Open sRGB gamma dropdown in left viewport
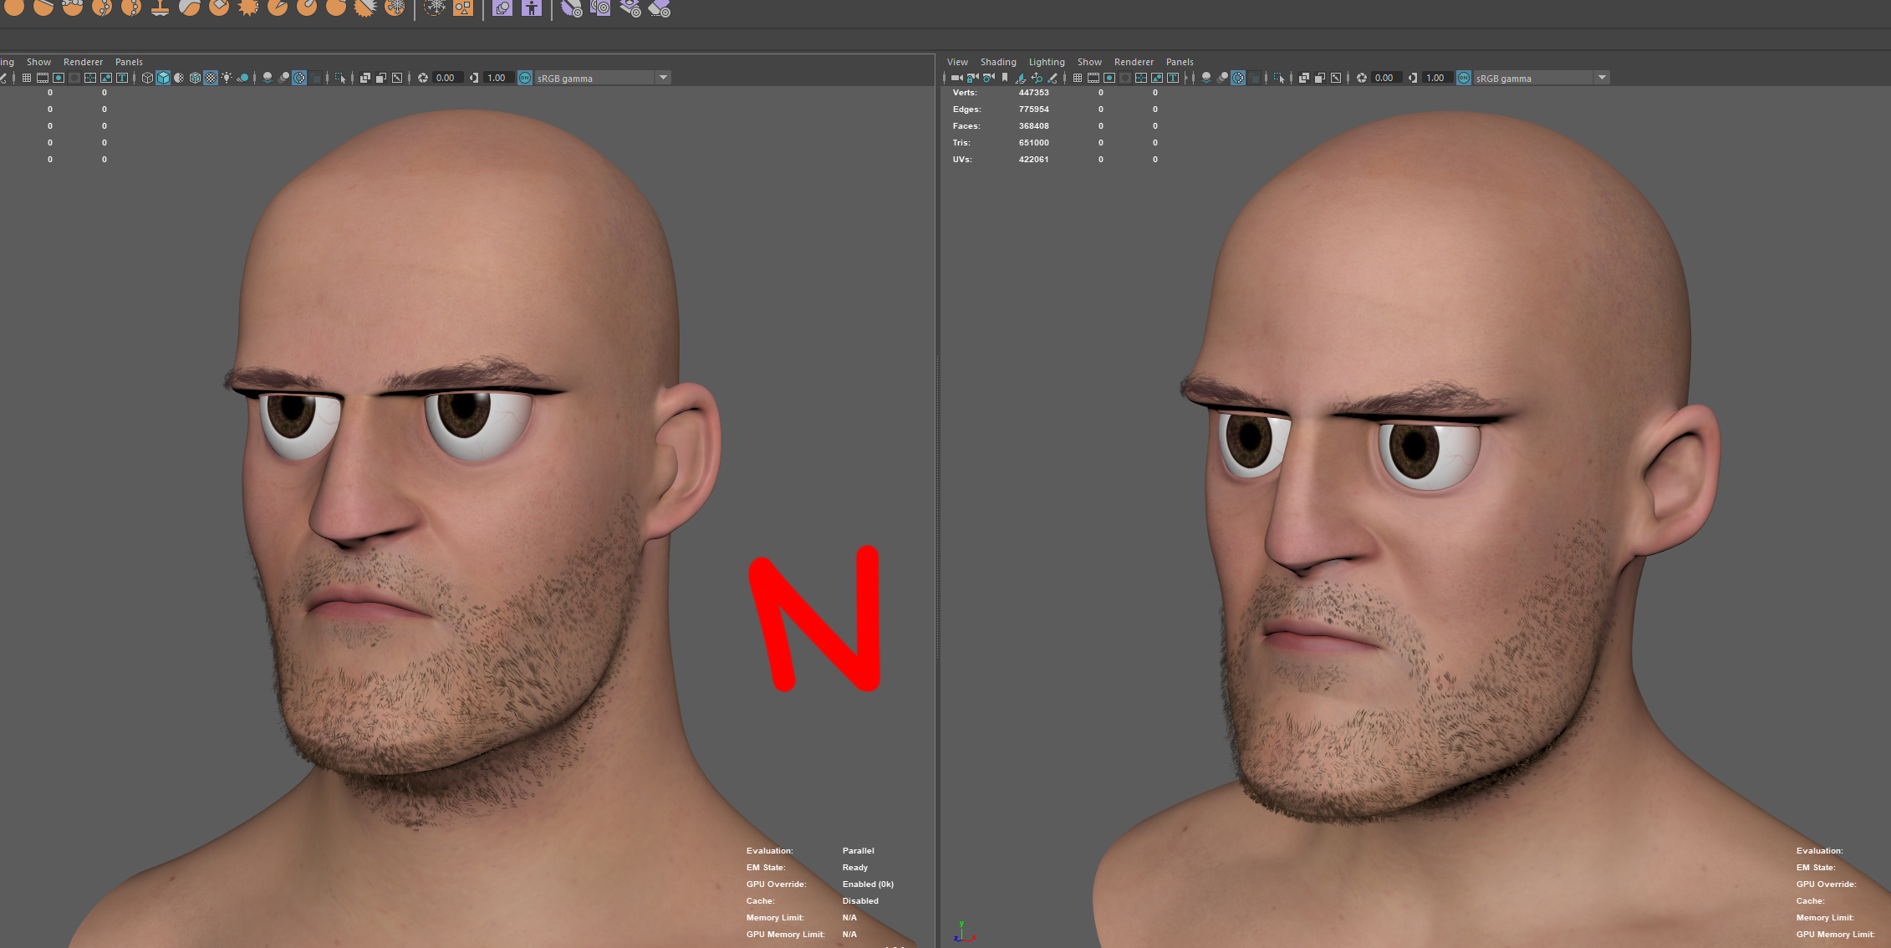Screen dimensions: 1891x948 (663, 78)
